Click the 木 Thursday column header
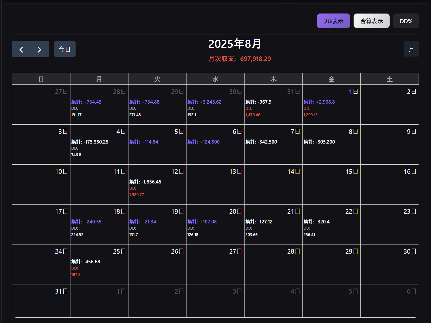Screen dimensions: 431x323 coord(273,79)
